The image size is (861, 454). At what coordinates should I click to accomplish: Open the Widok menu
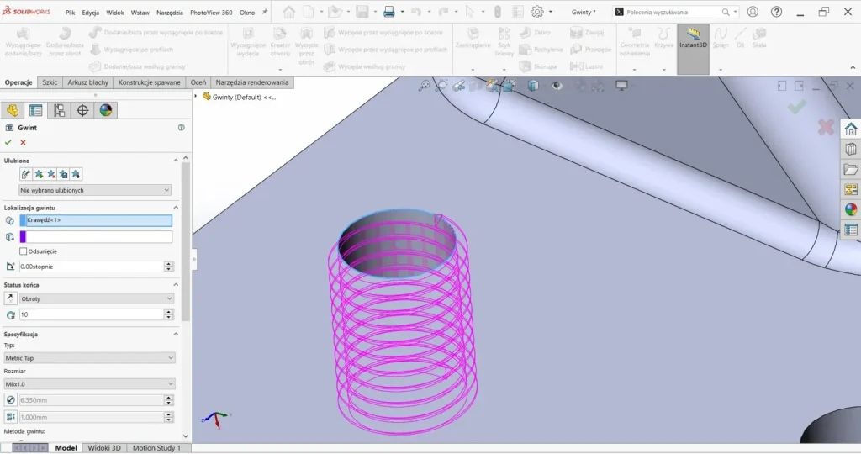115,12
